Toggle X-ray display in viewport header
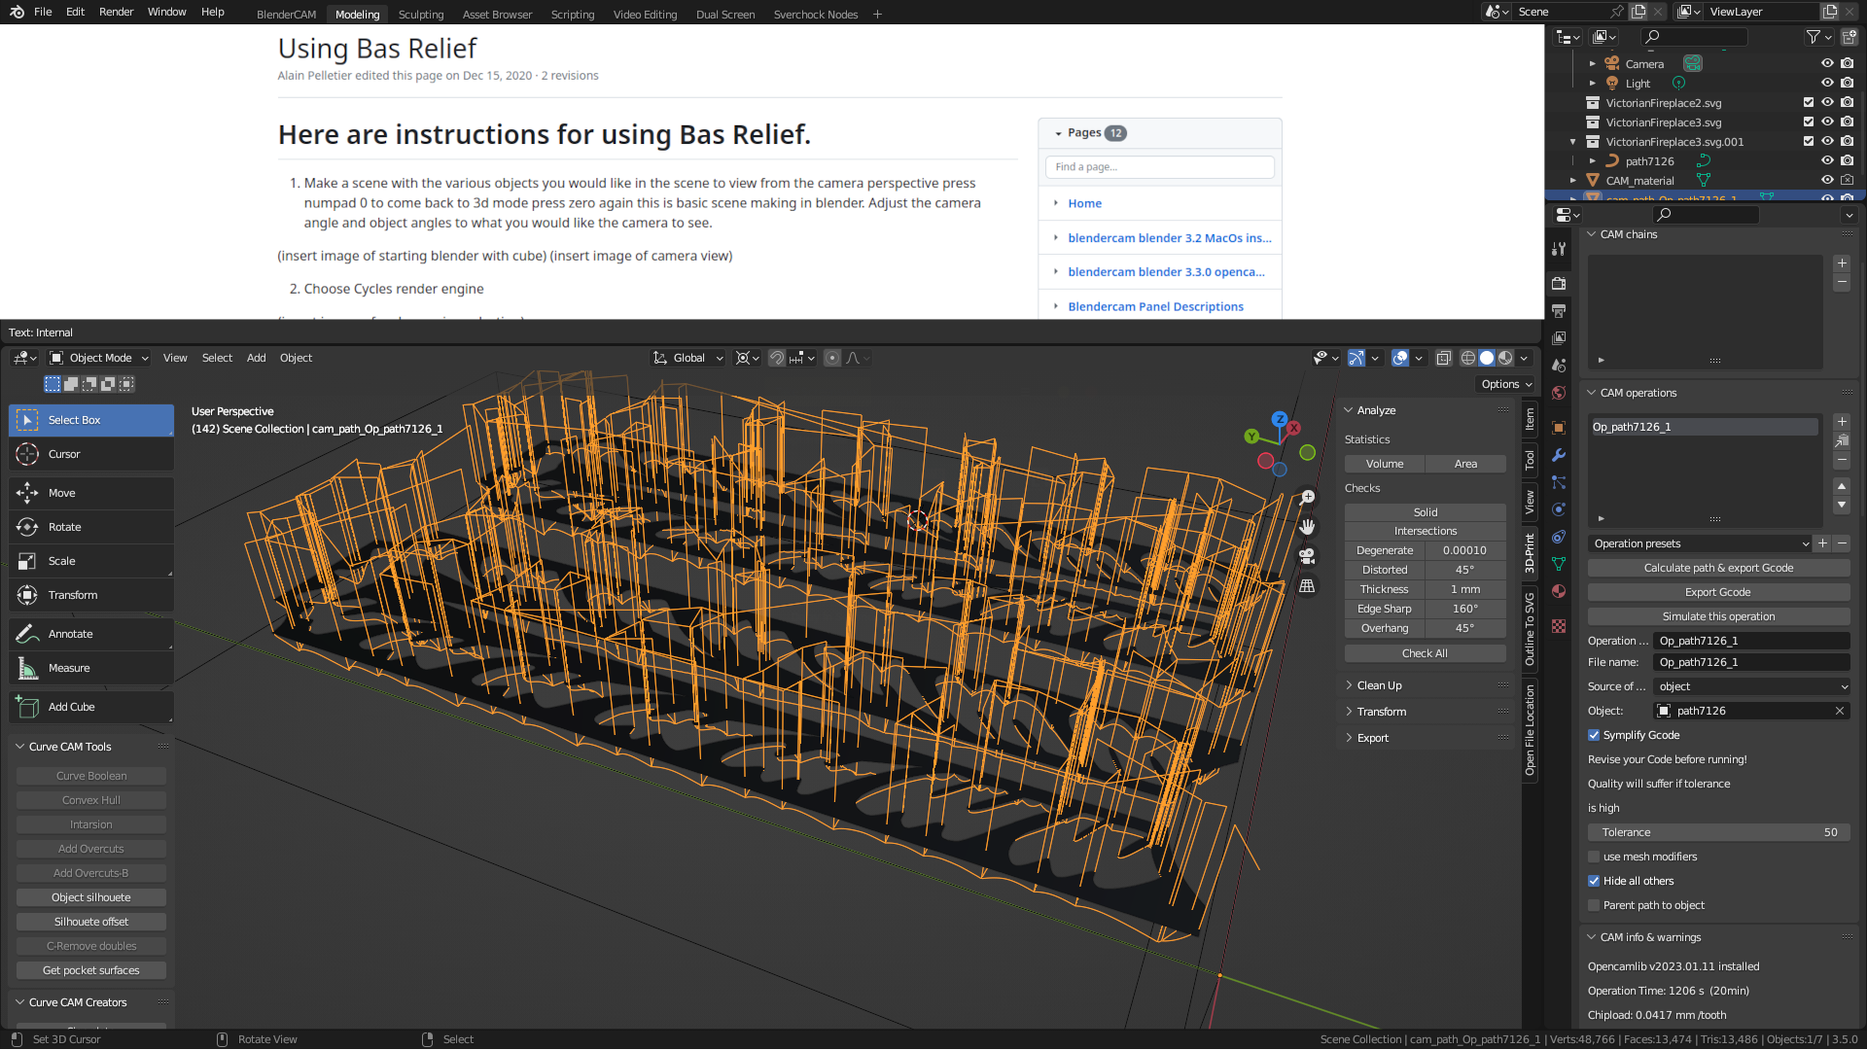 (1444, 358)
